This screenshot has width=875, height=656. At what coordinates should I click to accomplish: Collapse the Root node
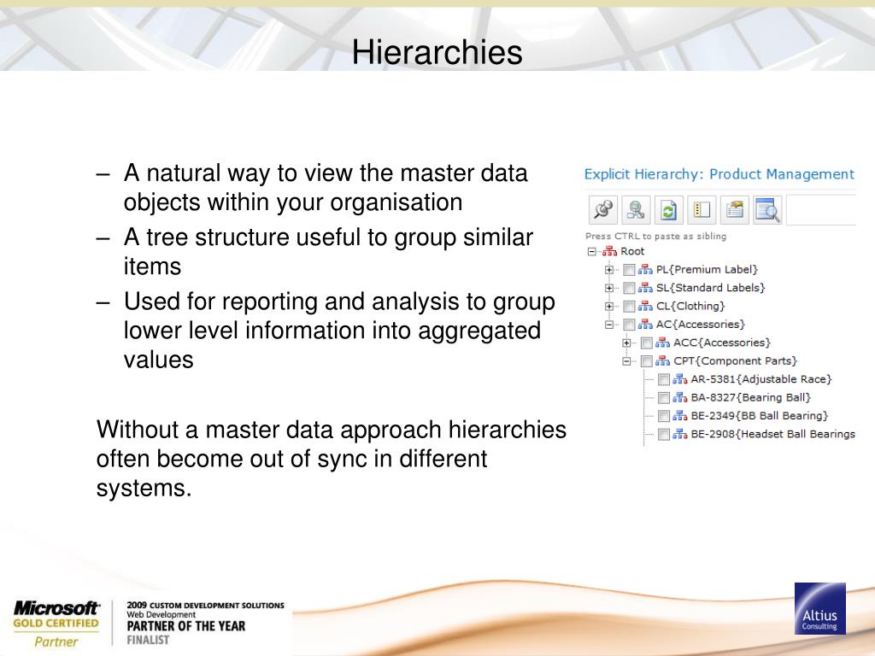pos(591,252)
